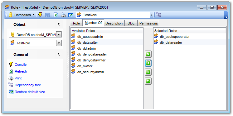Click icon beside Restore default size link
The image size is (233, 116).
coord(11,92)
